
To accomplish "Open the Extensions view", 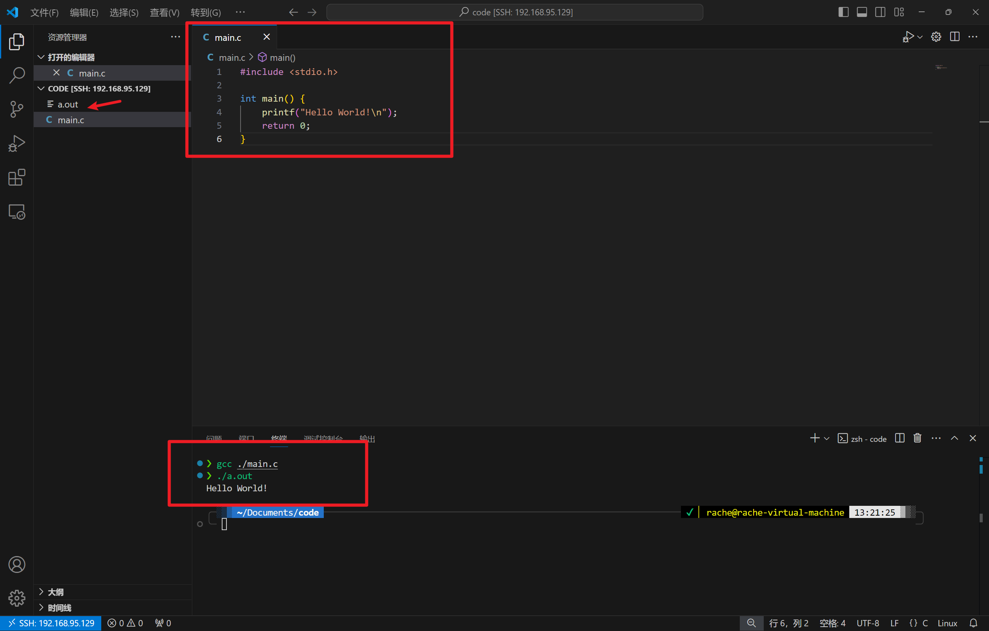I will (x=16, y=178).
